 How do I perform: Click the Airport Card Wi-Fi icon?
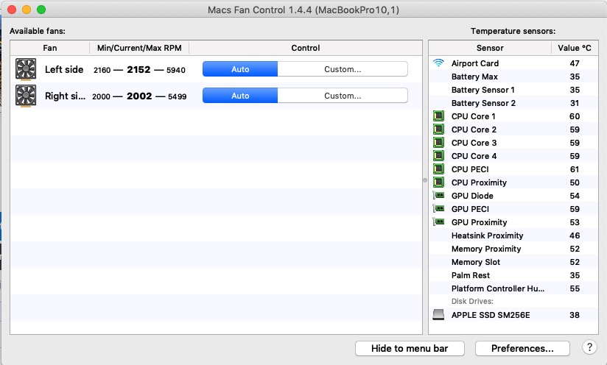click(438, 63)
